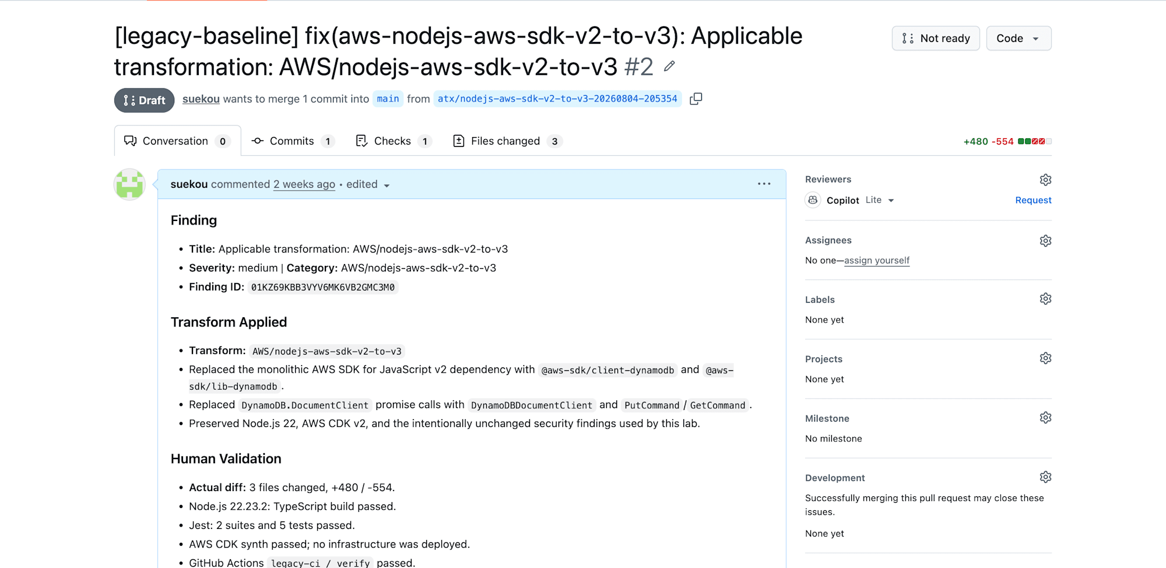
Task: Open the Labels gear settings
Action: (1045, 299)
